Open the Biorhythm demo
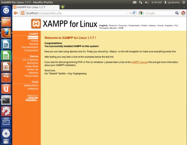The height and width of the screenshot is (145, 187). coord(33,63)
